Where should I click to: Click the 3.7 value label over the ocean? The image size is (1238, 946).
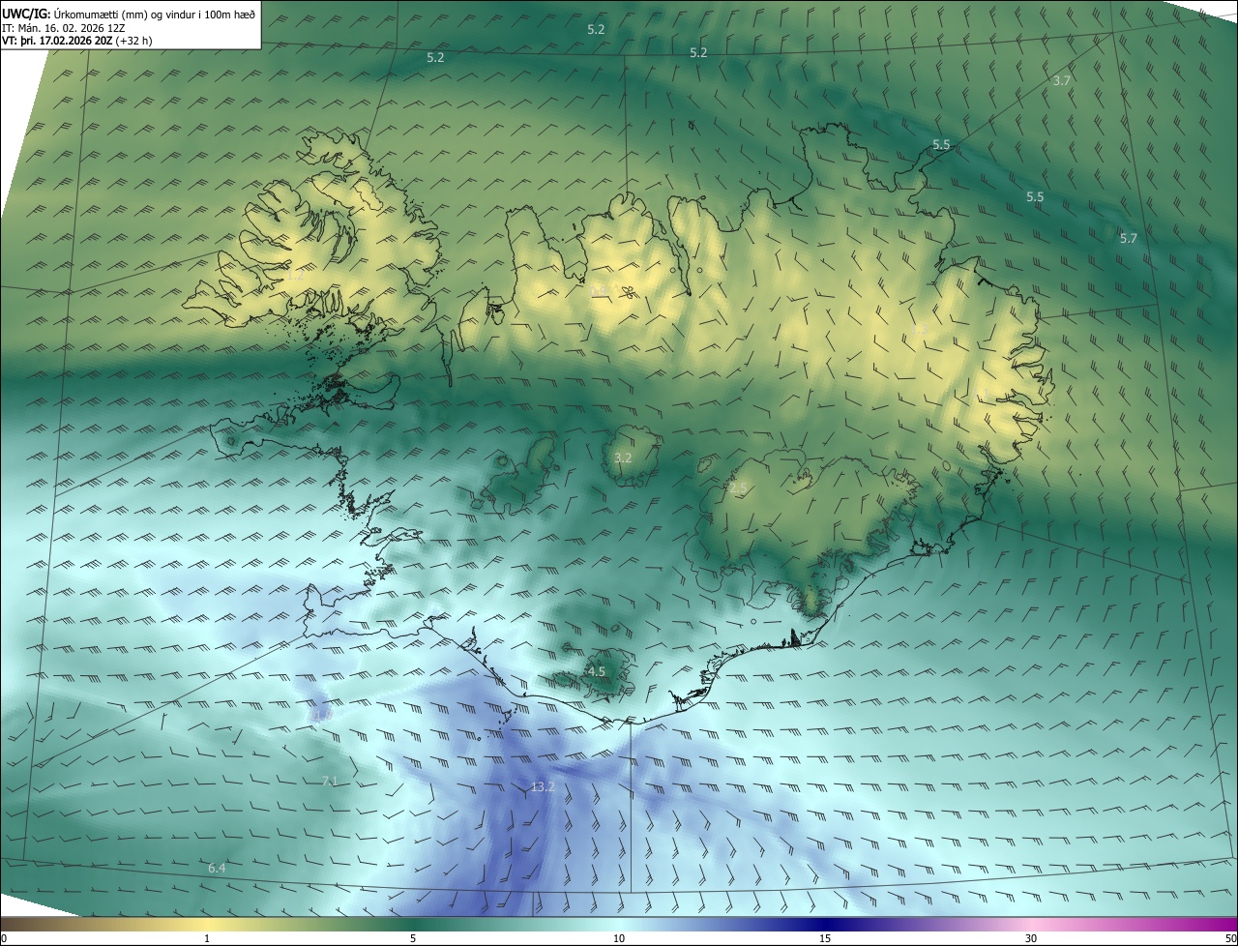pos(1062,81)
